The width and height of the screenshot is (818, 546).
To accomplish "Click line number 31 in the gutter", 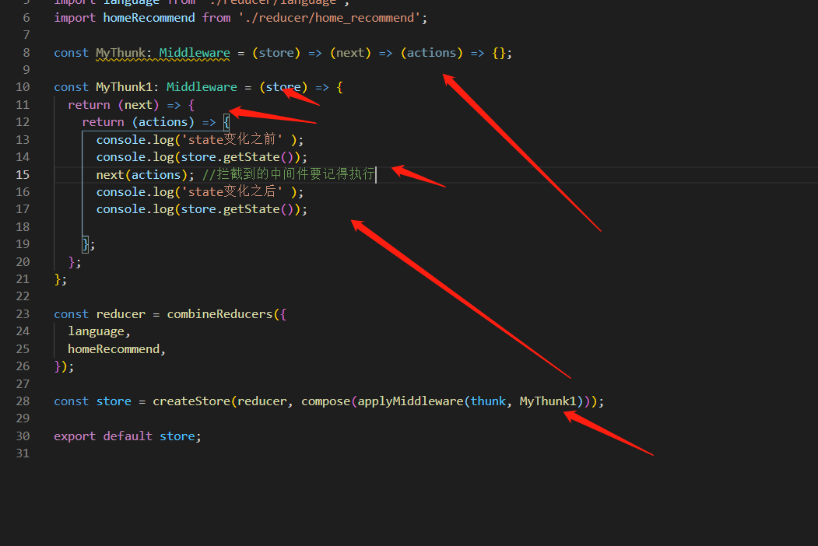I will 23,453.
